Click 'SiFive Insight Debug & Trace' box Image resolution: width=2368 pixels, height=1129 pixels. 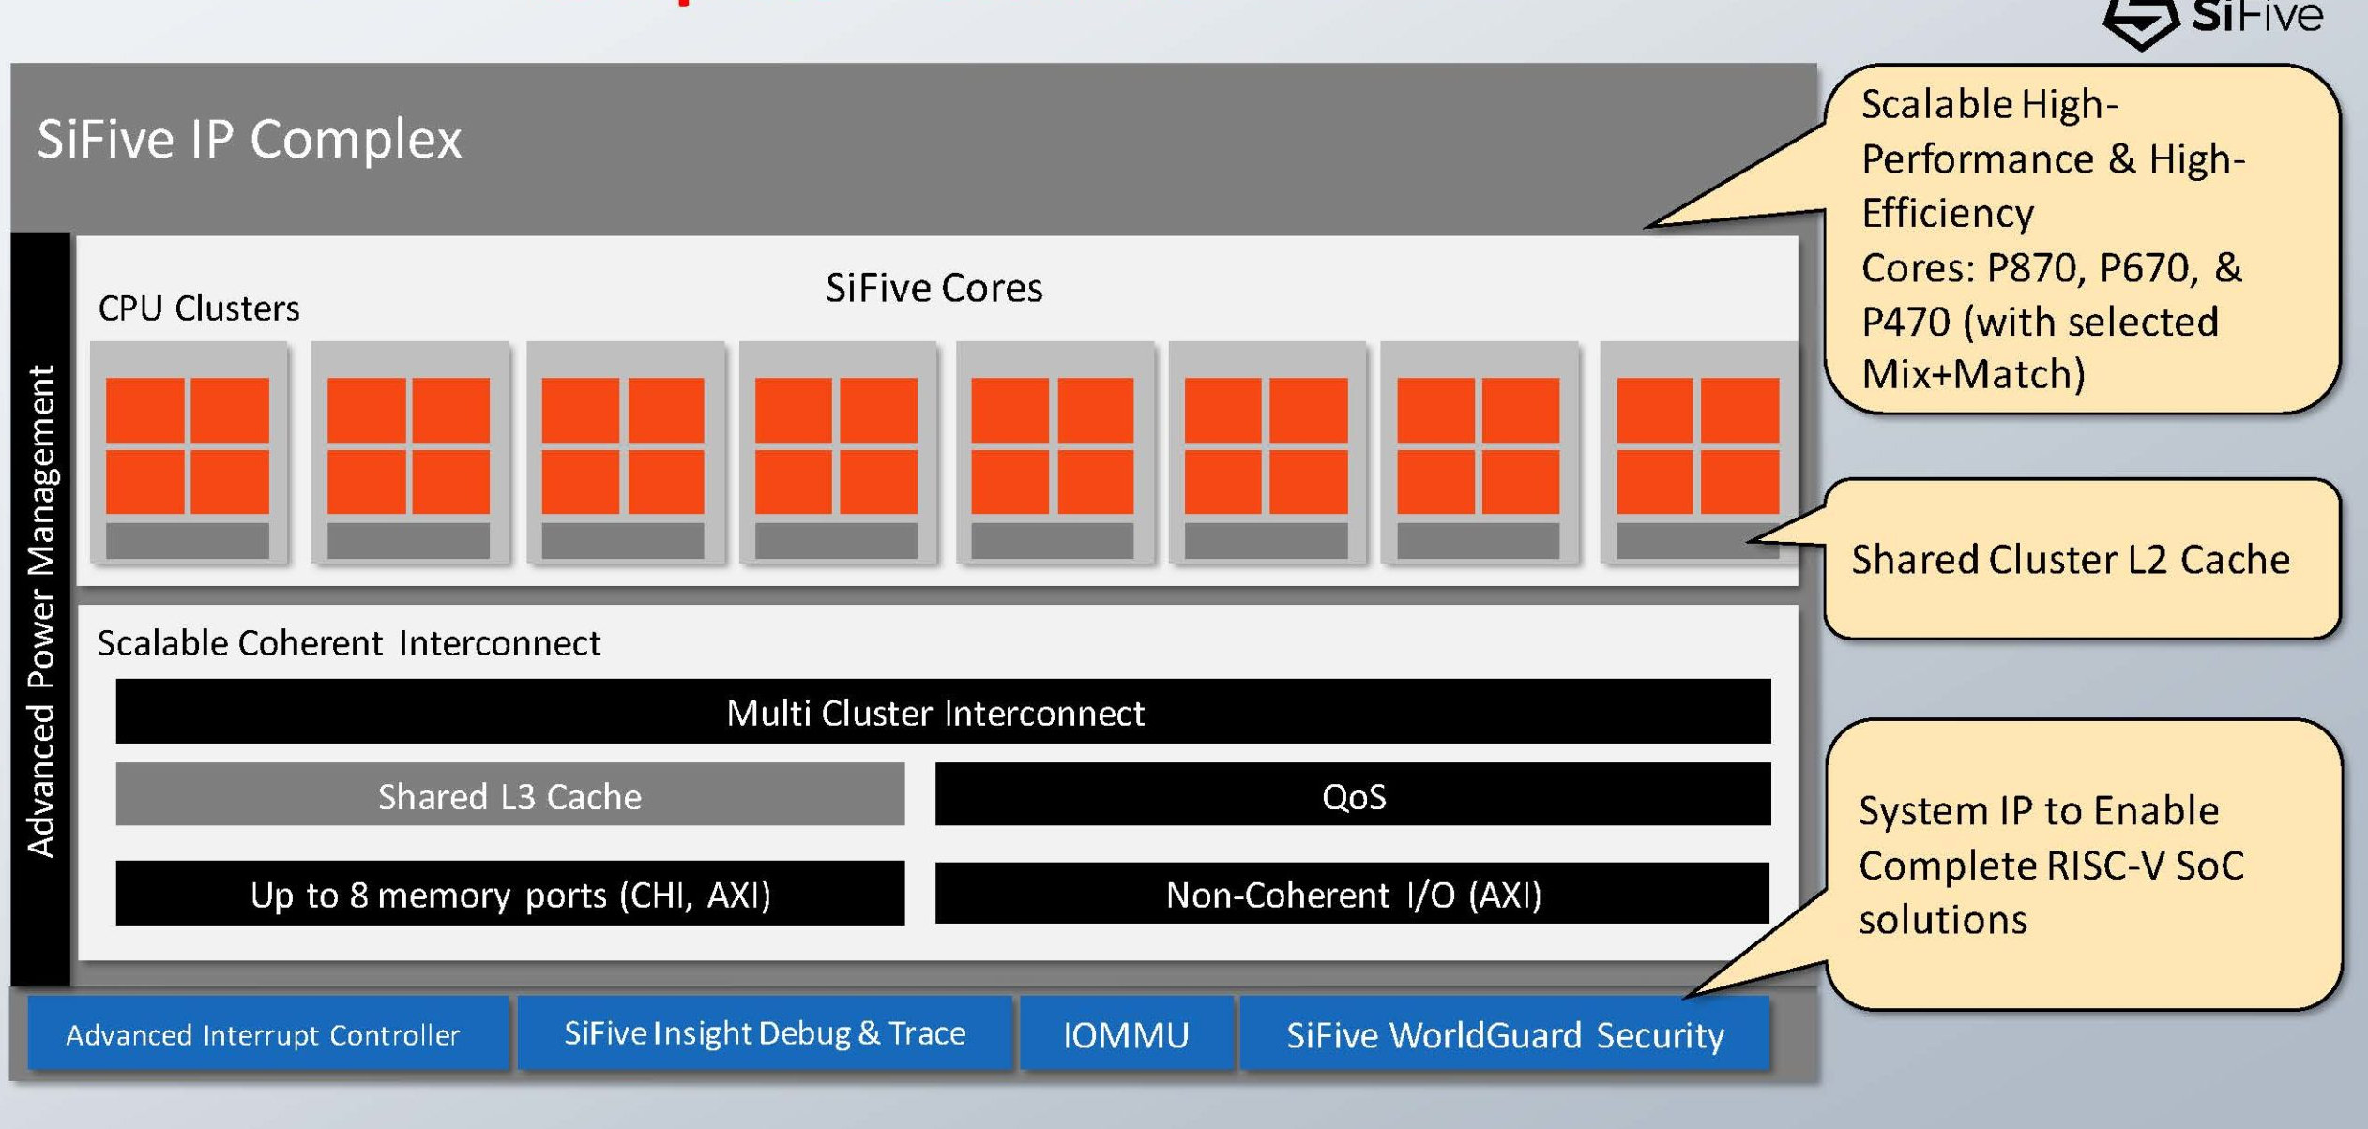click(765, 1033)
